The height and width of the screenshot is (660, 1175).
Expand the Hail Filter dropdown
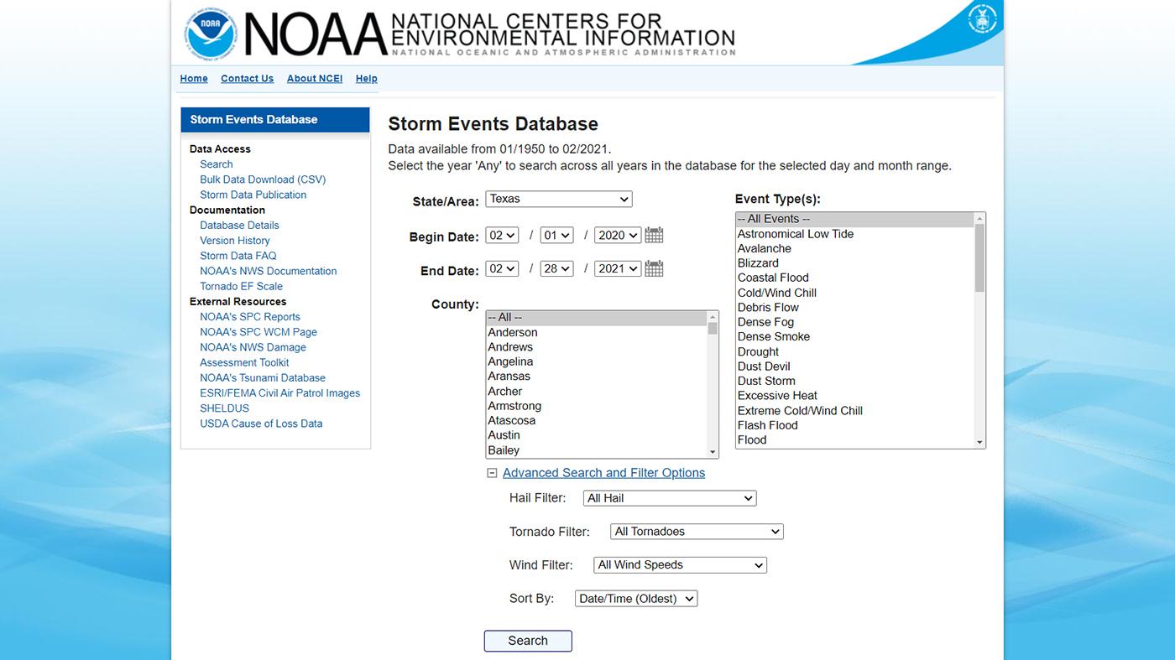(x=669, y=498)
